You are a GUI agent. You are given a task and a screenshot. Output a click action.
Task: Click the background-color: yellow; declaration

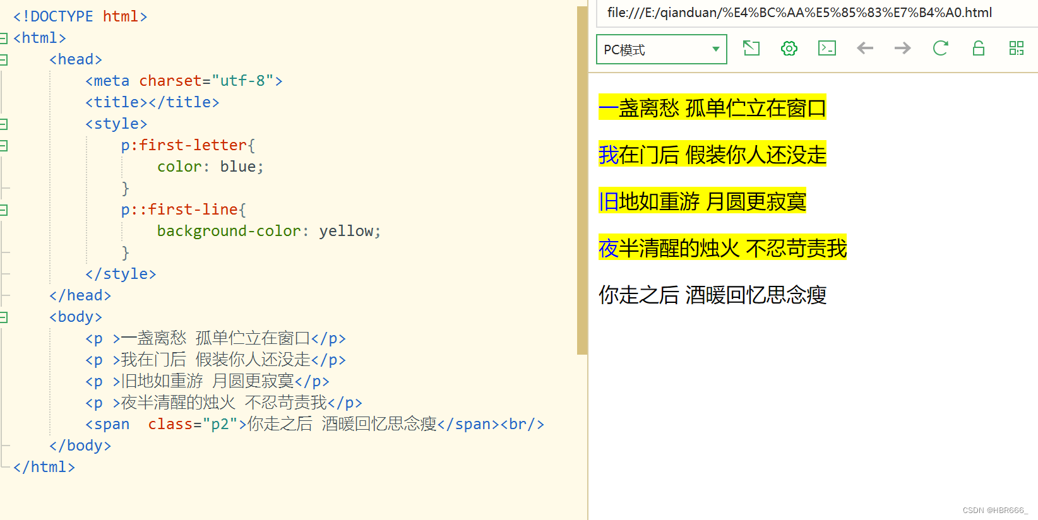[x=269, y=231]
